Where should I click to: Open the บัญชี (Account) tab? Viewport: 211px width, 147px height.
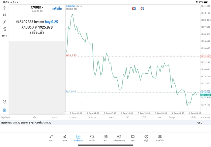pos(146,138)
